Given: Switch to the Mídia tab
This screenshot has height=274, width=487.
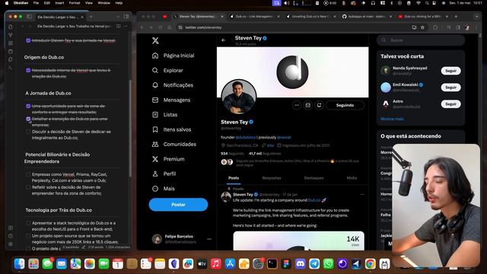Looking at the screenshot, I should (352, 178).
